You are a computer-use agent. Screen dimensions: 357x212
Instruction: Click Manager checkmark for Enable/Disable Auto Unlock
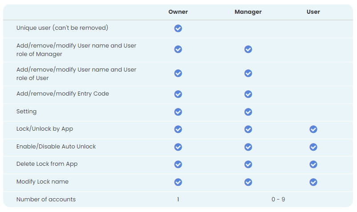click(x=248, y=147)
